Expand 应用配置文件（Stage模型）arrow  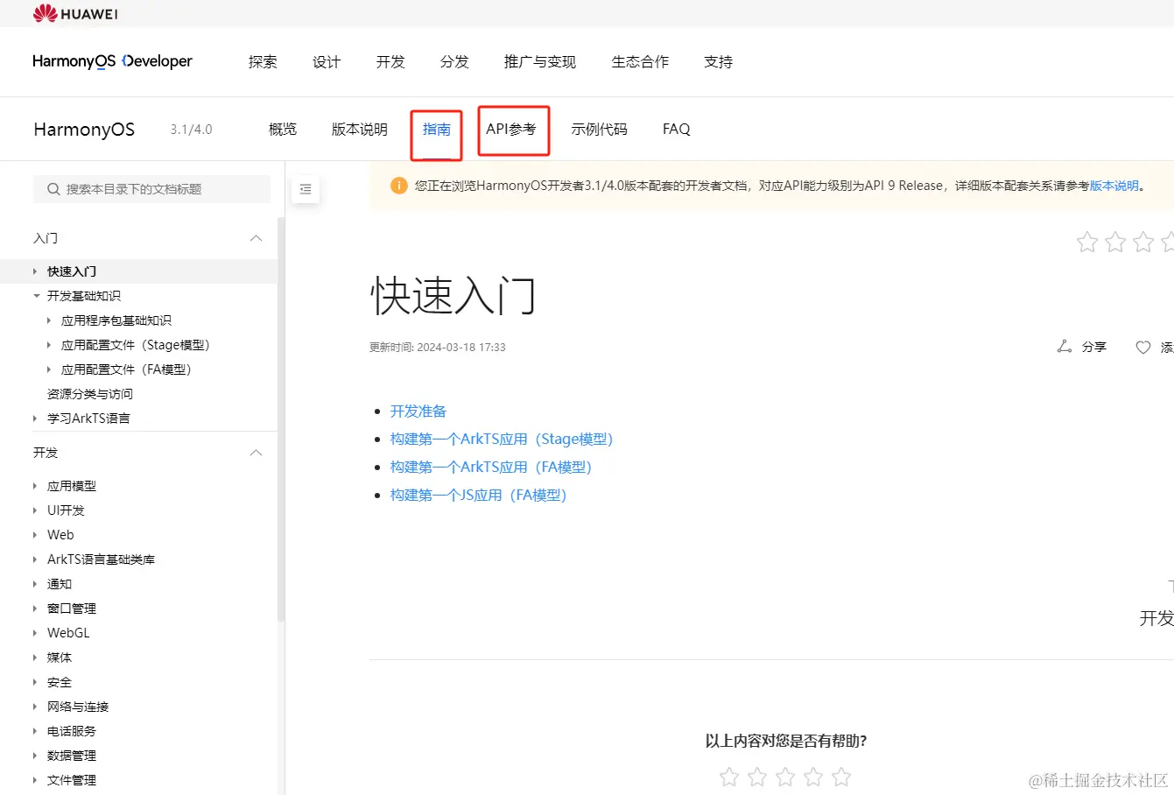49,345
